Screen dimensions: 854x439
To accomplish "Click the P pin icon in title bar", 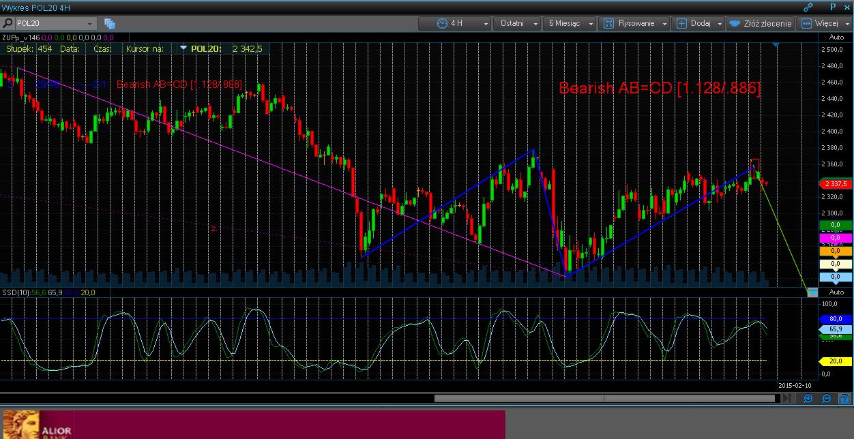I will click(x=832, y=7).
